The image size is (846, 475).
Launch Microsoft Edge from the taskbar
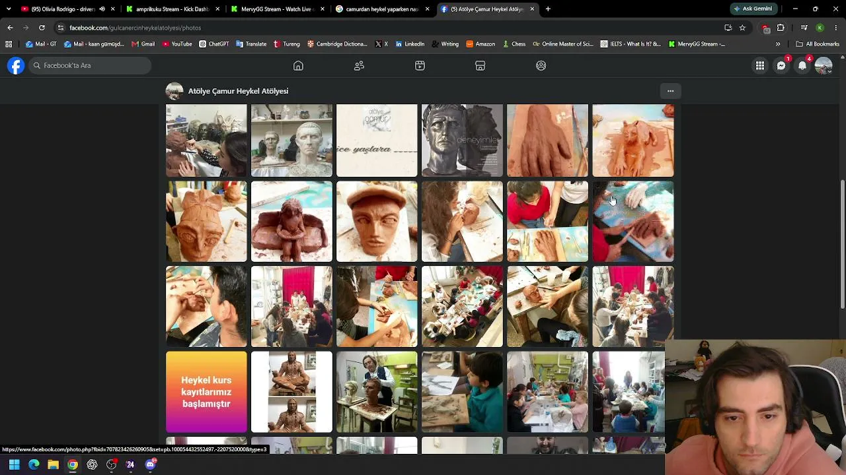pyautogui.click(x=34, y=464)
